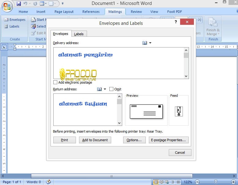Click the horizontal scrollbar thumb
This screenshot has height=185, width=238.
pos(112,176)
